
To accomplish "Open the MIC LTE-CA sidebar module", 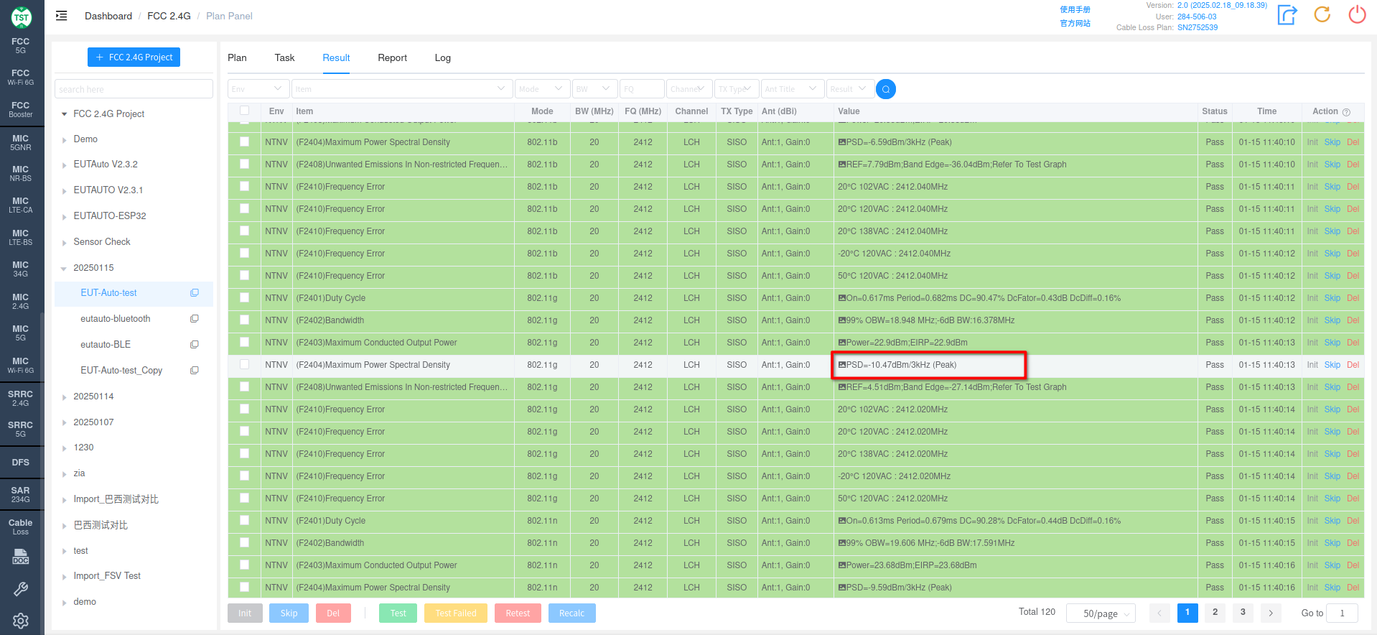I will tap(20, 205).
